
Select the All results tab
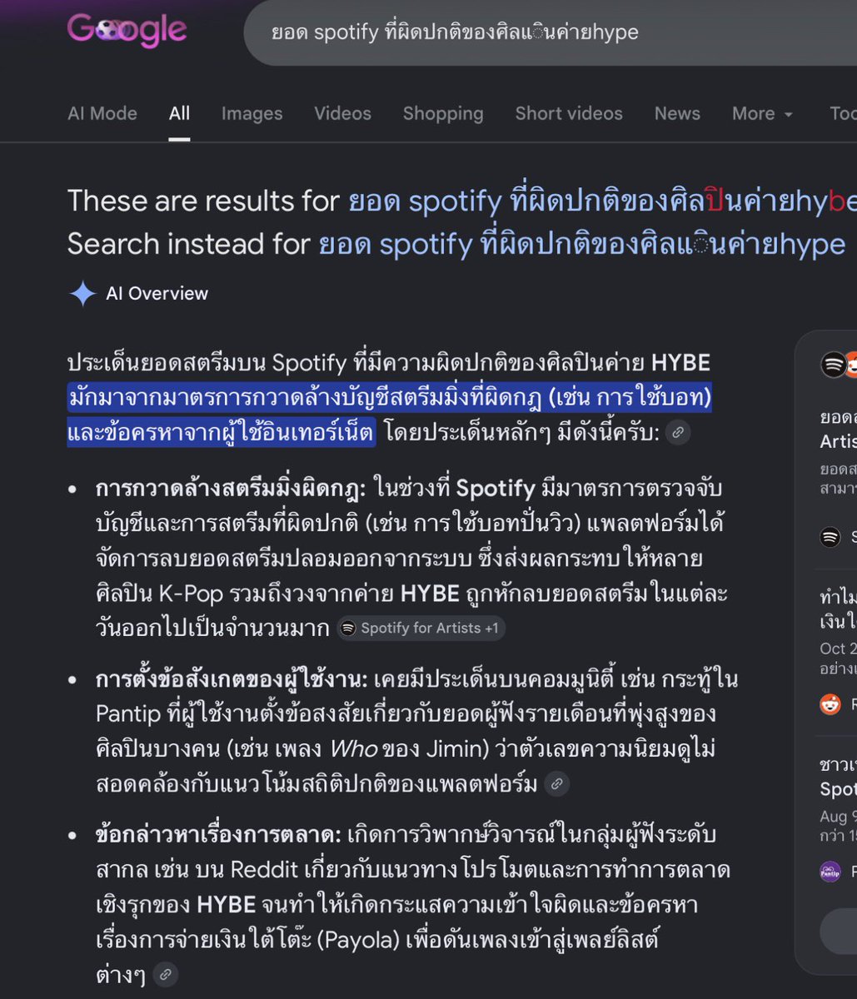coord(179,113)
